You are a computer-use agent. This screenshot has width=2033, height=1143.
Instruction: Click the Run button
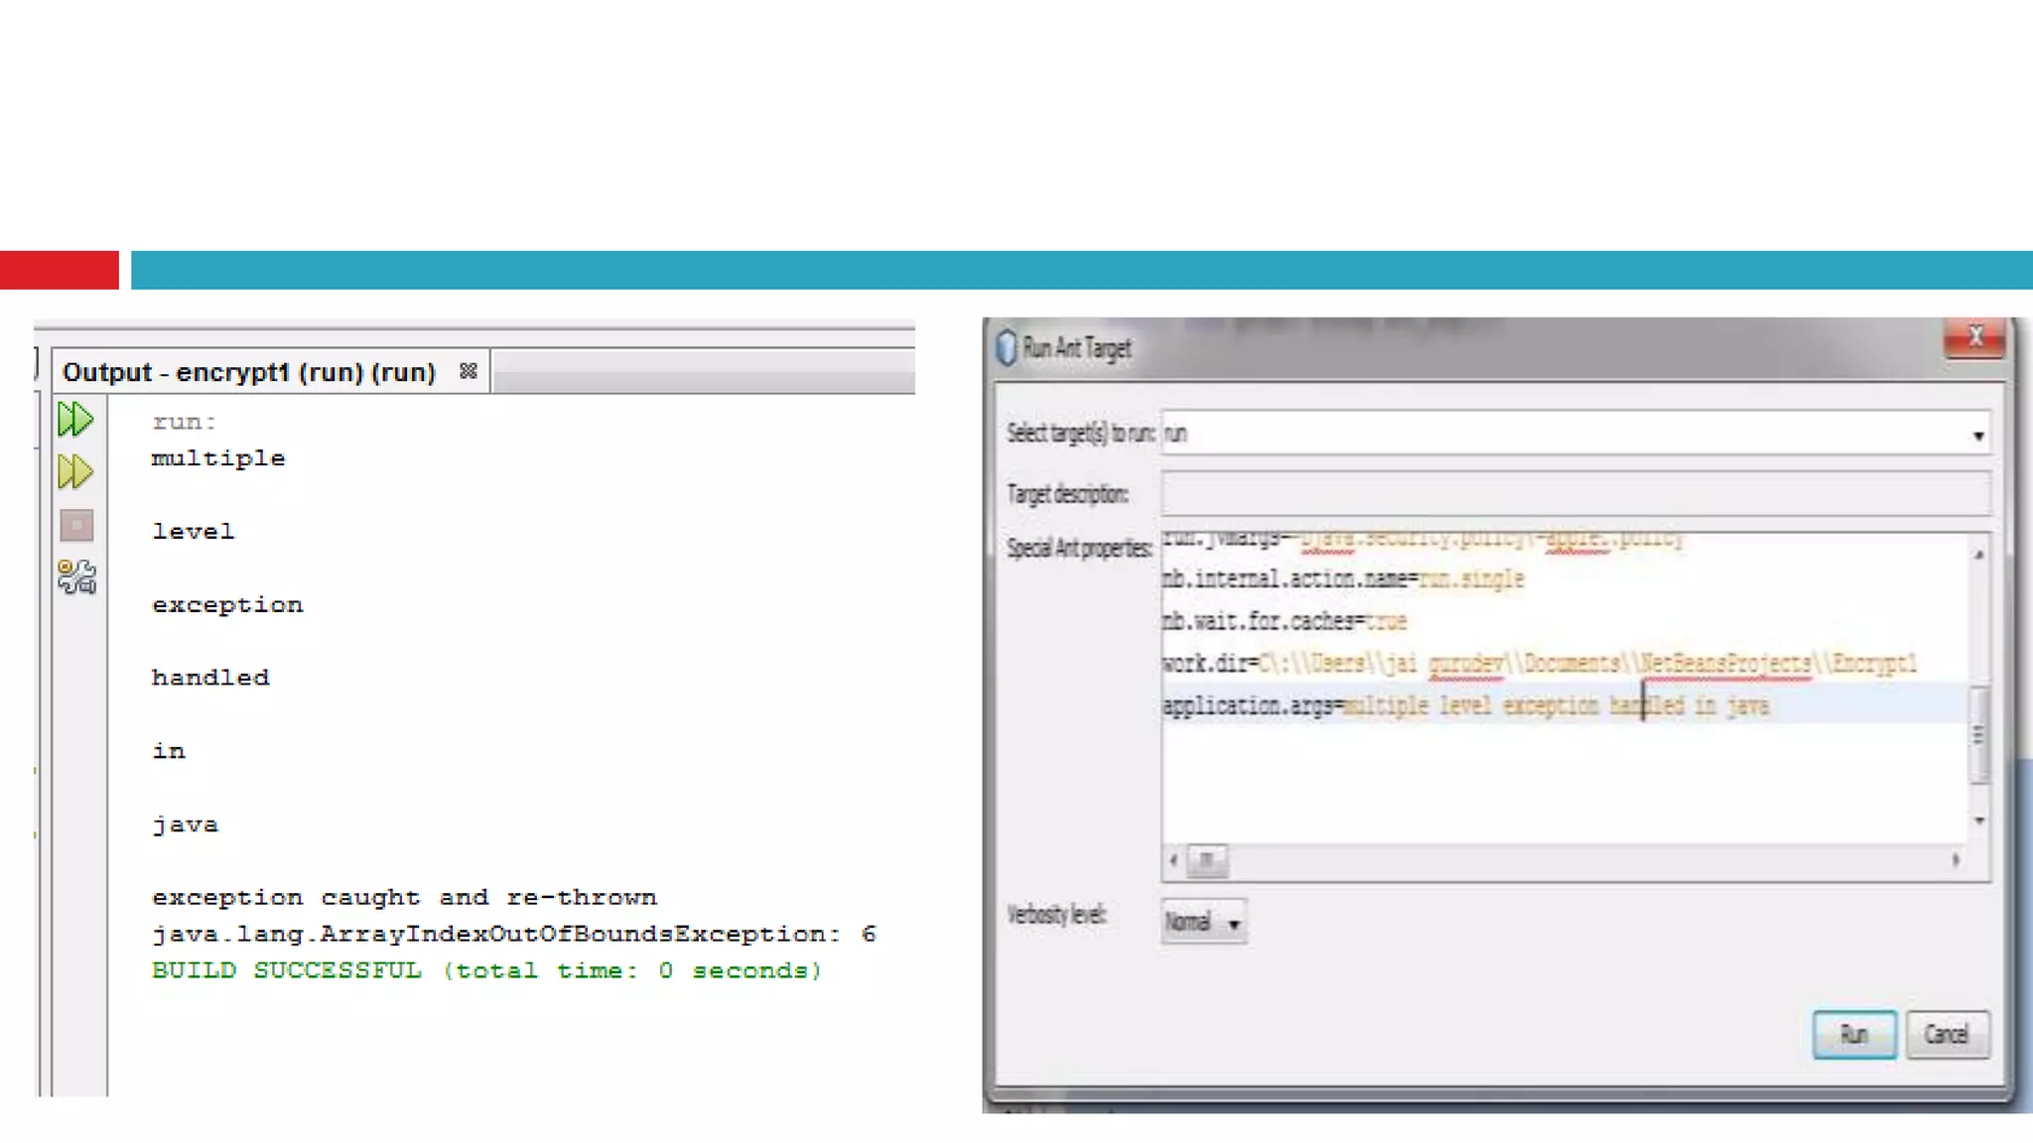click(x=1853, y=1035)
